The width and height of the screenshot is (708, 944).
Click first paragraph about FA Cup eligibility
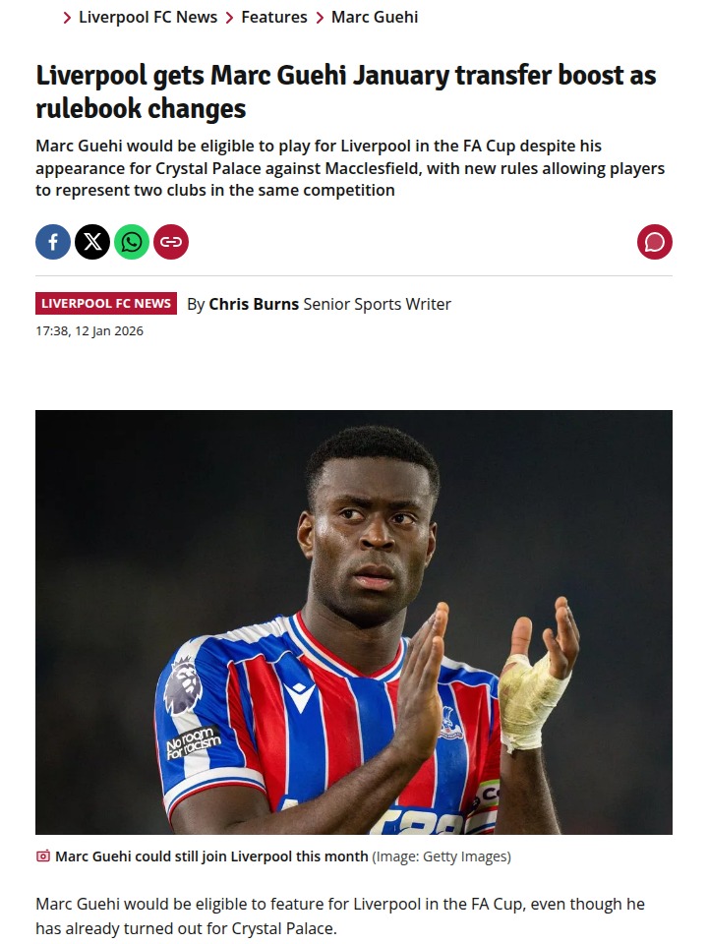[340, 915]
